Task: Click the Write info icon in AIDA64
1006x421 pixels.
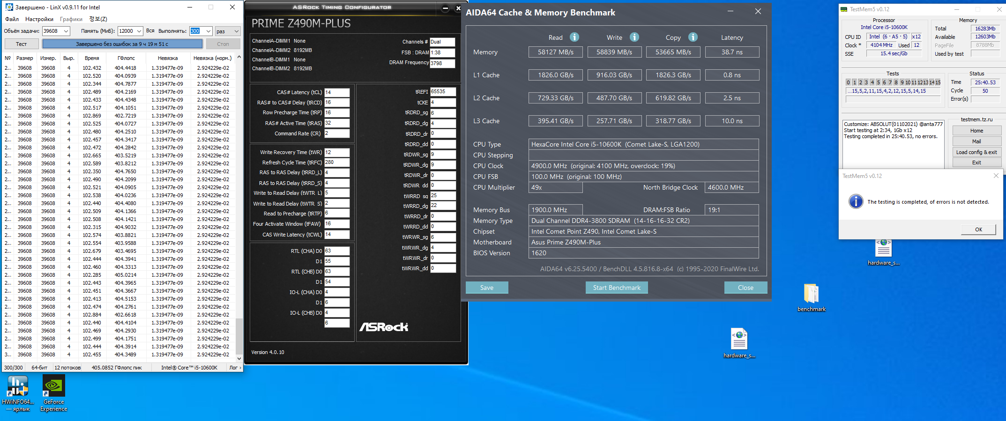Action: (x=634, y=37)
